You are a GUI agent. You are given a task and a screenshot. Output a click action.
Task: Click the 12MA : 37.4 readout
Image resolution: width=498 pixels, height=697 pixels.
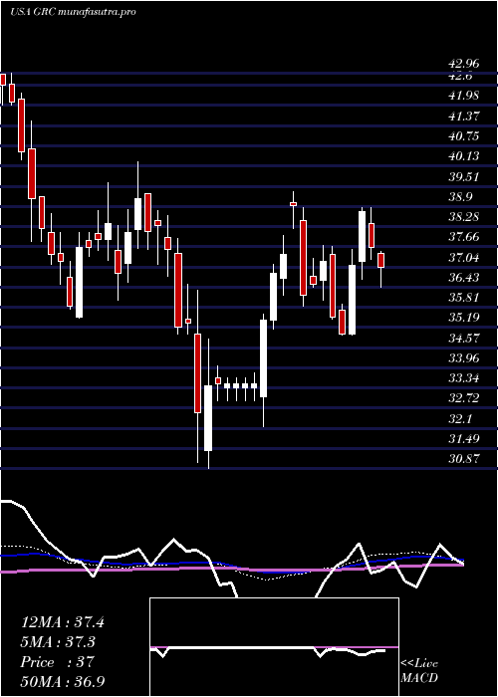pos(63,622)
